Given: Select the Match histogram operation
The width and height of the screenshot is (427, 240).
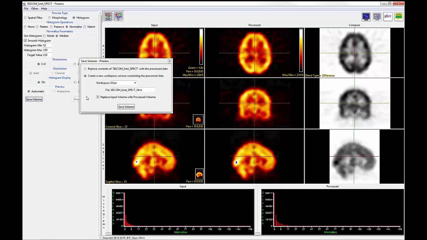Looking at the screenshot, I should (85, 27).
